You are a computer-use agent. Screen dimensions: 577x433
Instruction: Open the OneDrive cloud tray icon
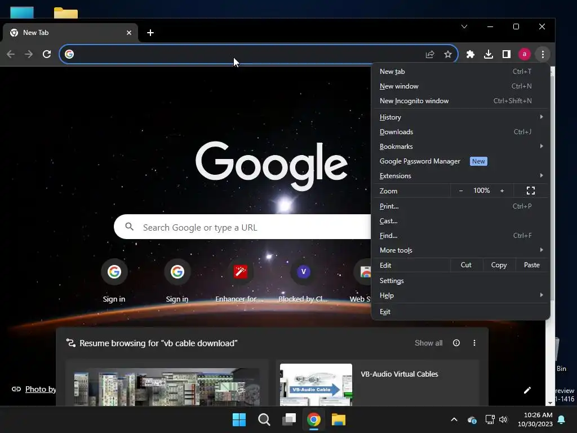472,419
